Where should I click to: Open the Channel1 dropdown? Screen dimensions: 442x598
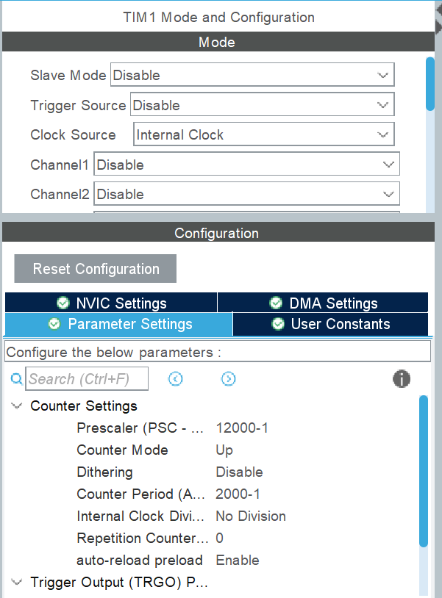click(246, 165)
